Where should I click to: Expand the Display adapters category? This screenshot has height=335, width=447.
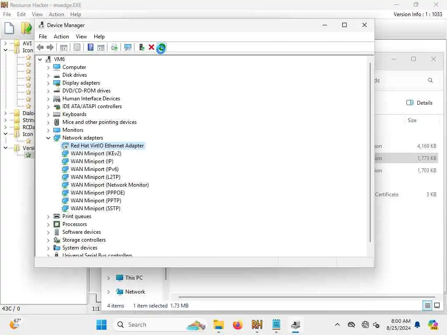pyautogui.click(x=48, y=83)
